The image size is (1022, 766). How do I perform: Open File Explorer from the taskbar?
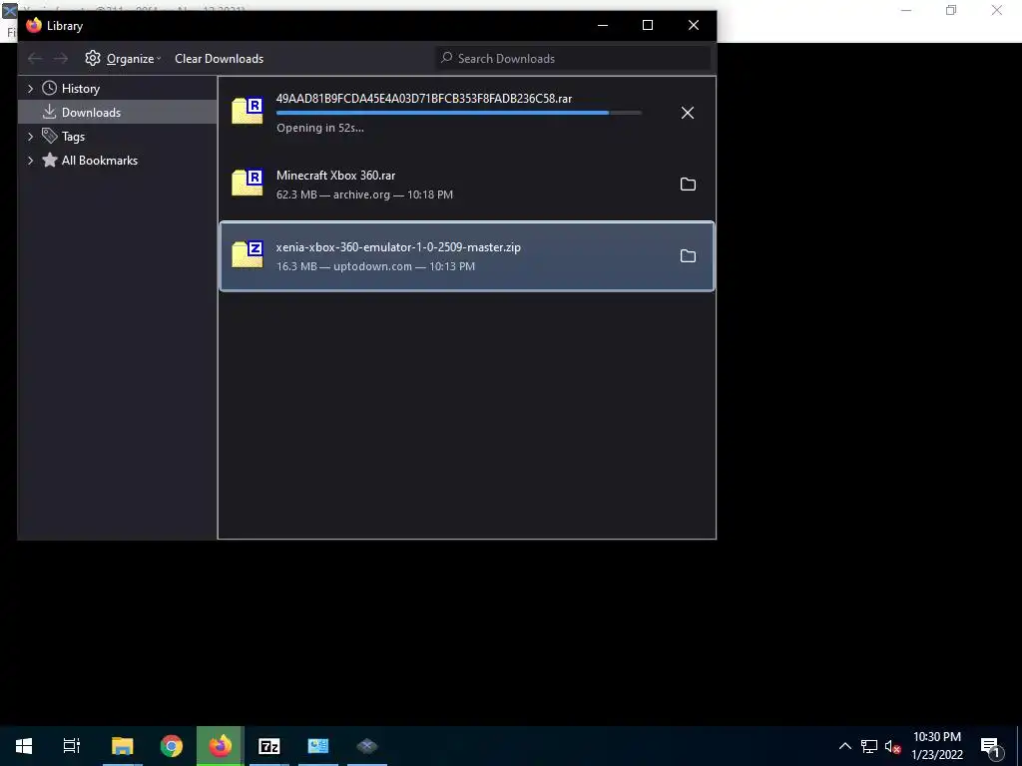[122, 746]
